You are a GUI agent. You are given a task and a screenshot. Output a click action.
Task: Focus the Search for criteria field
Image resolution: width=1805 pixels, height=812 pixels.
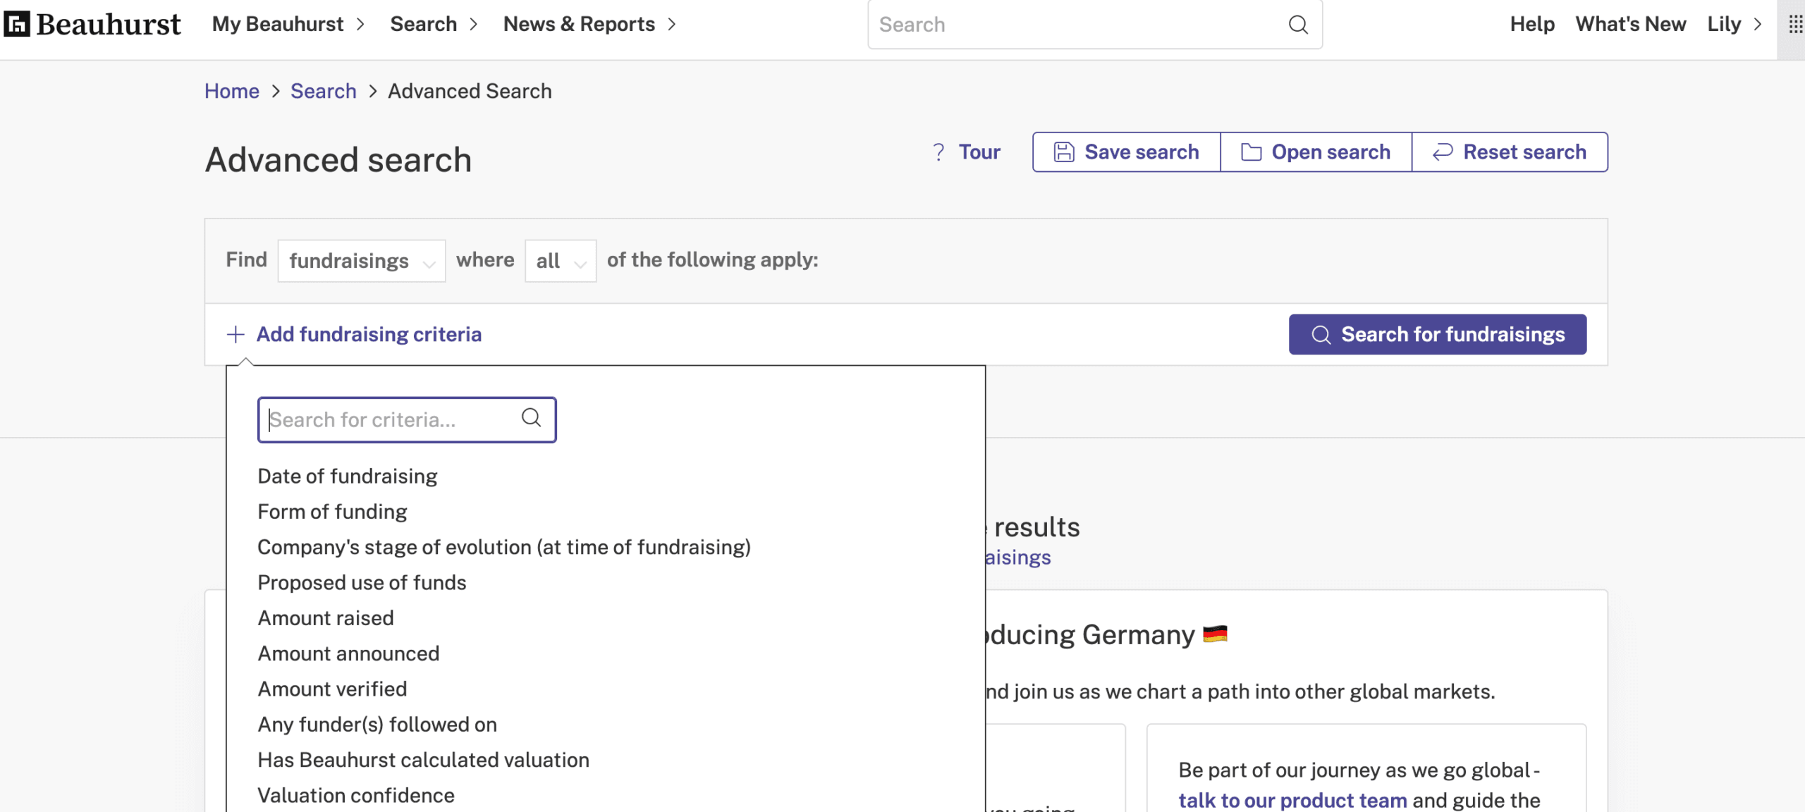pos(407,420)
